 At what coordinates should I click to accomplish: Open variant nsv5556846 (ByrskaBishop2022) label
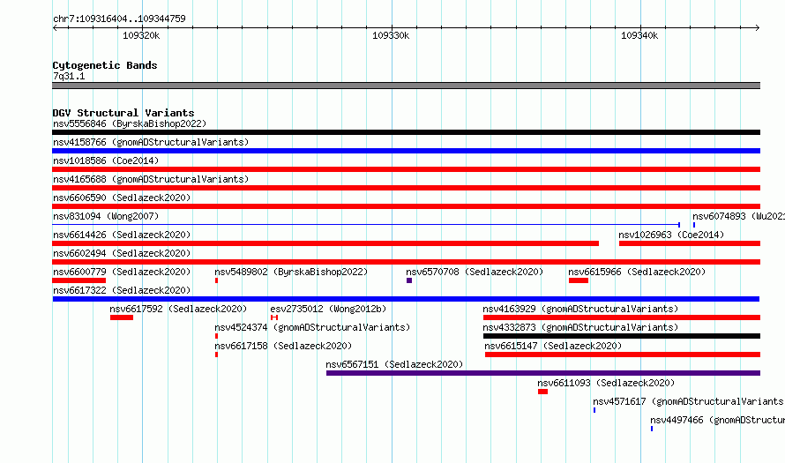(130, 123)
